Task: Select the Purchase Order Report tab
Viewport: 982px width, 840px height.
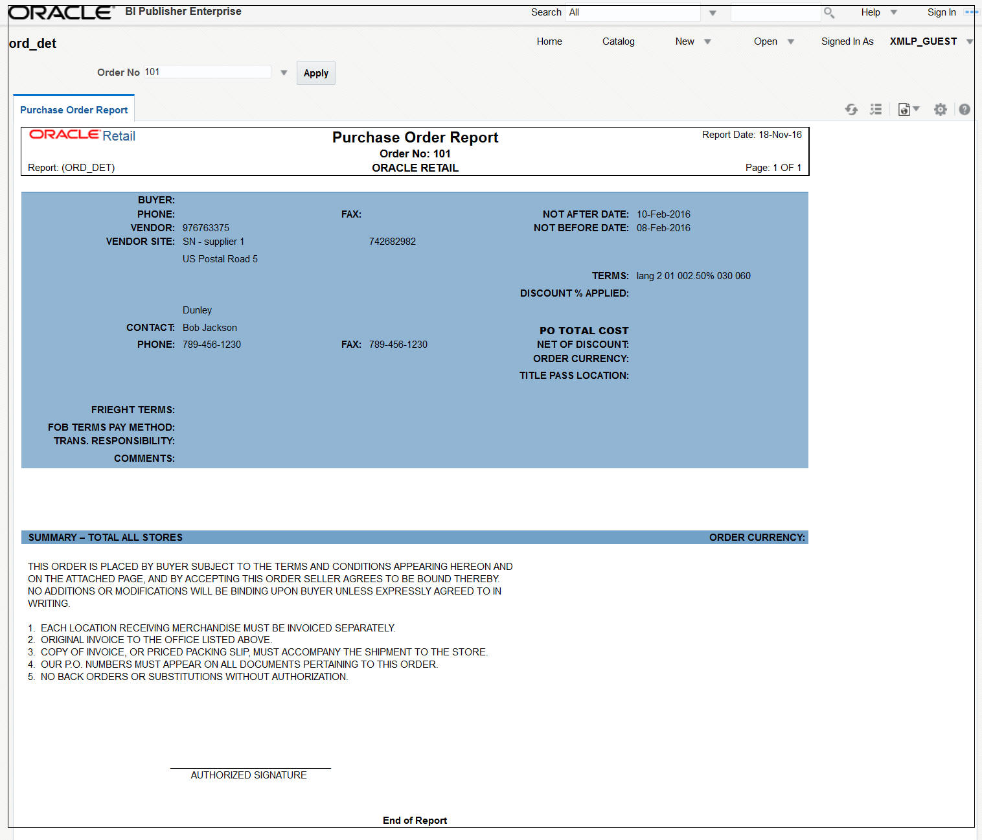Action: pyautogui.click(x=74, y=109)
